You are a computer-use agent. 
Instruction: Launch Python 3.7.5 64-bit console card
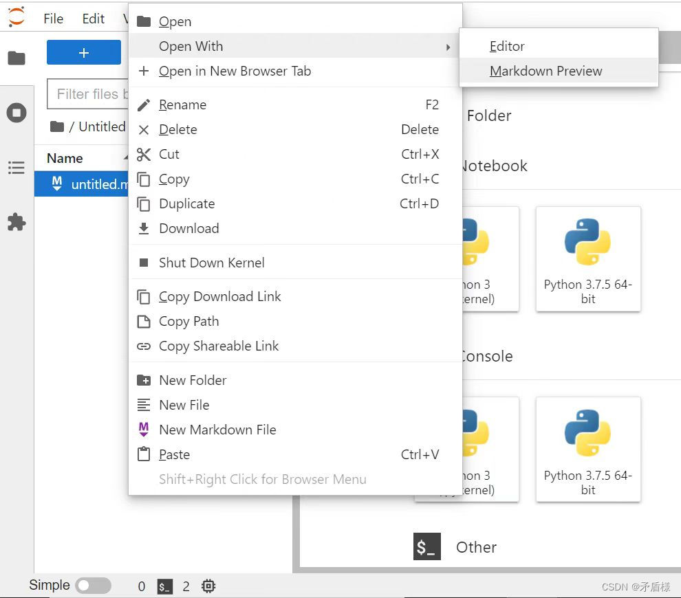588,450
